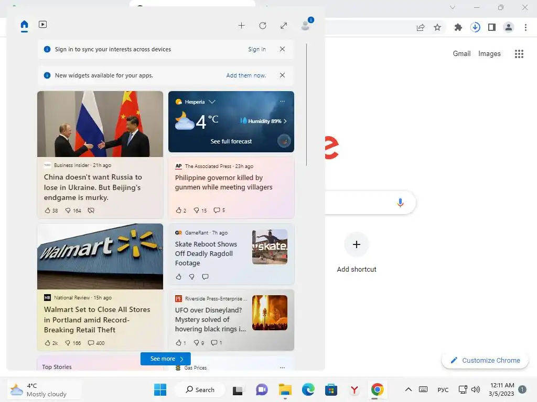Viewport: 537px width, 402px height.
Task: Click the Skate game thumbnail
Action: 270,247
